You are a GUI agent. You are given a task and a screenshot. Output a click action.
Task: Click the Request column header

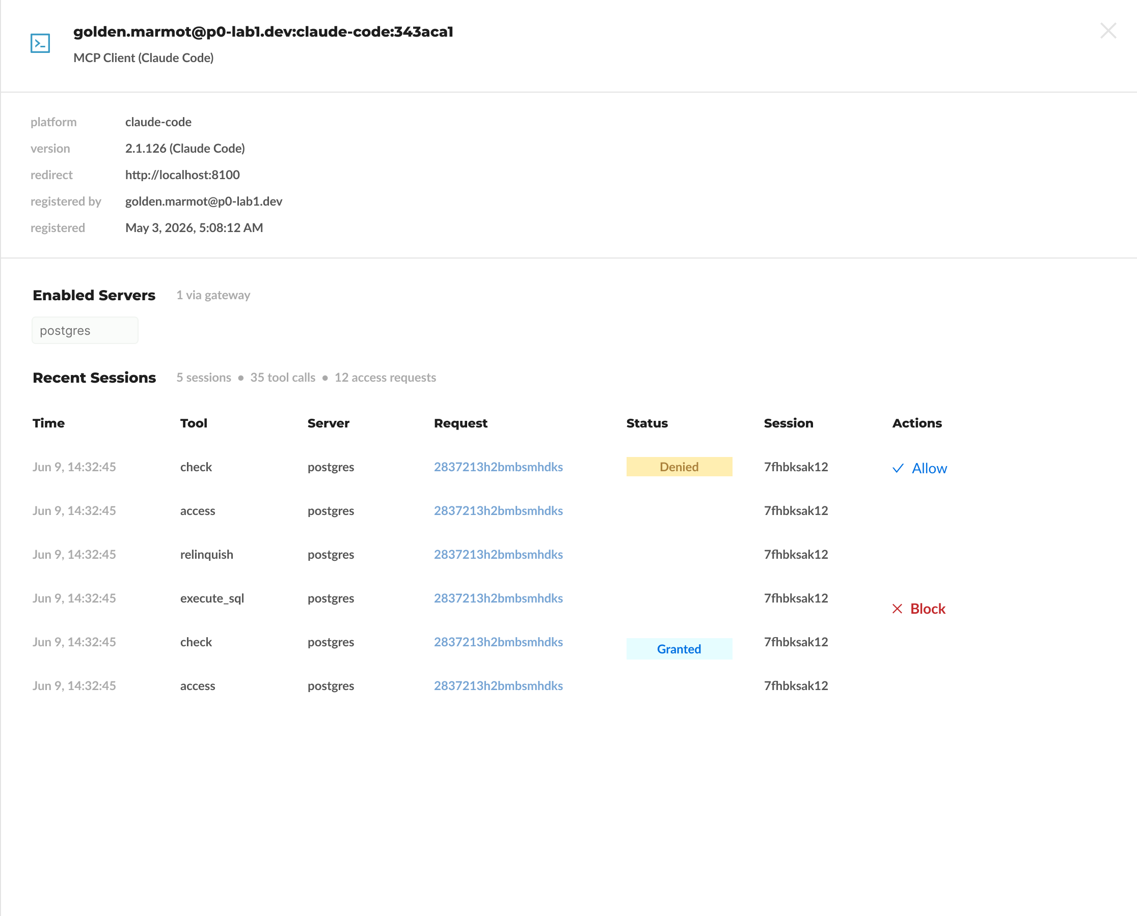point(461,423)
